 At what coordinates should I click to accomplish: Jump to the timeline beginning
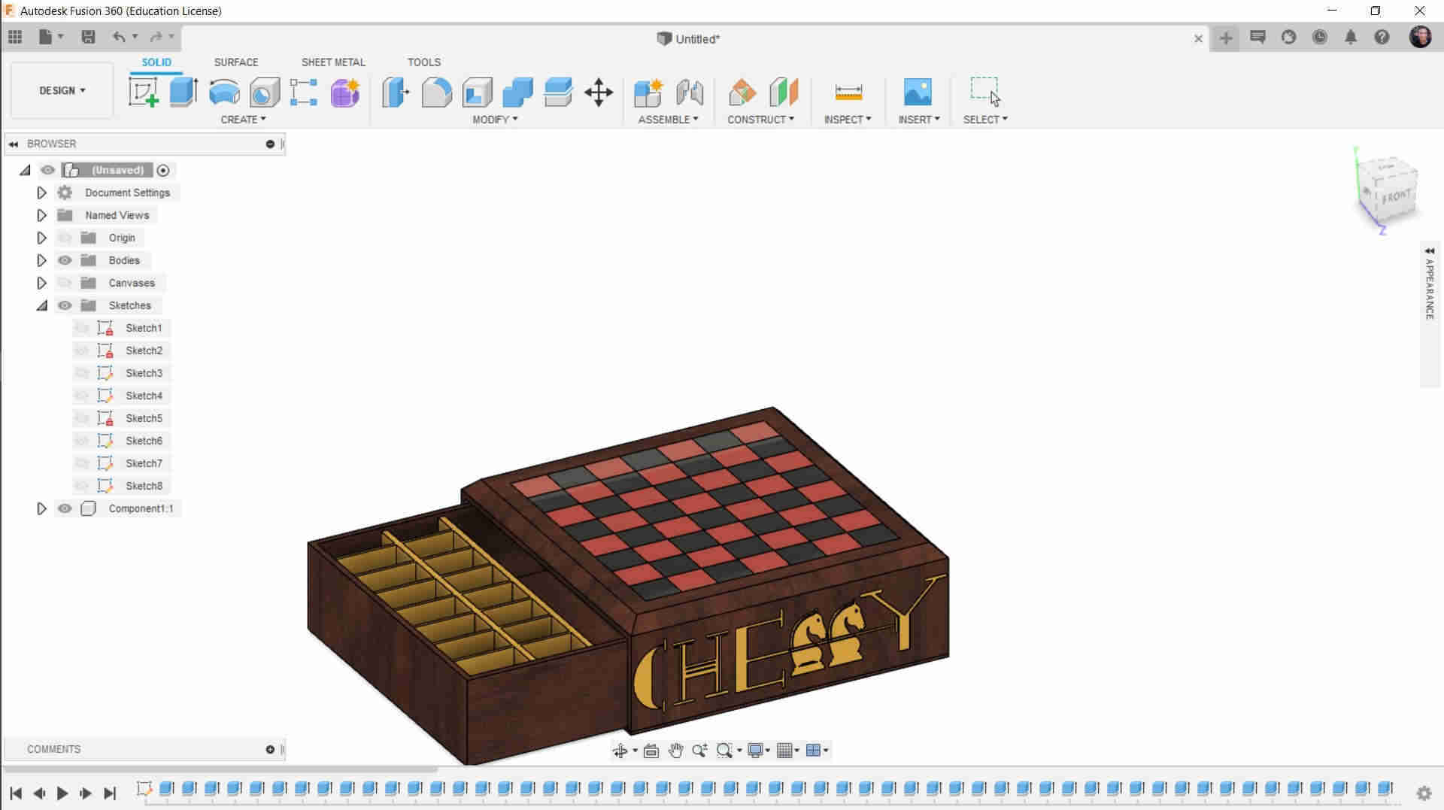pos(16,793)
